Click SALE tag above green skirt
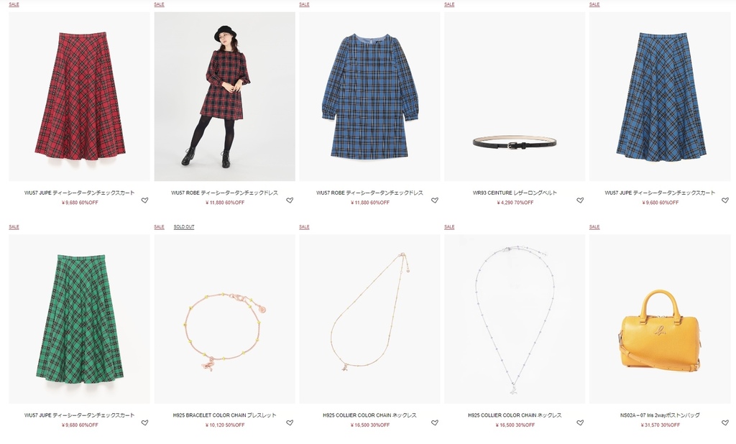736x444 pixels. click(x=14, y=227)
